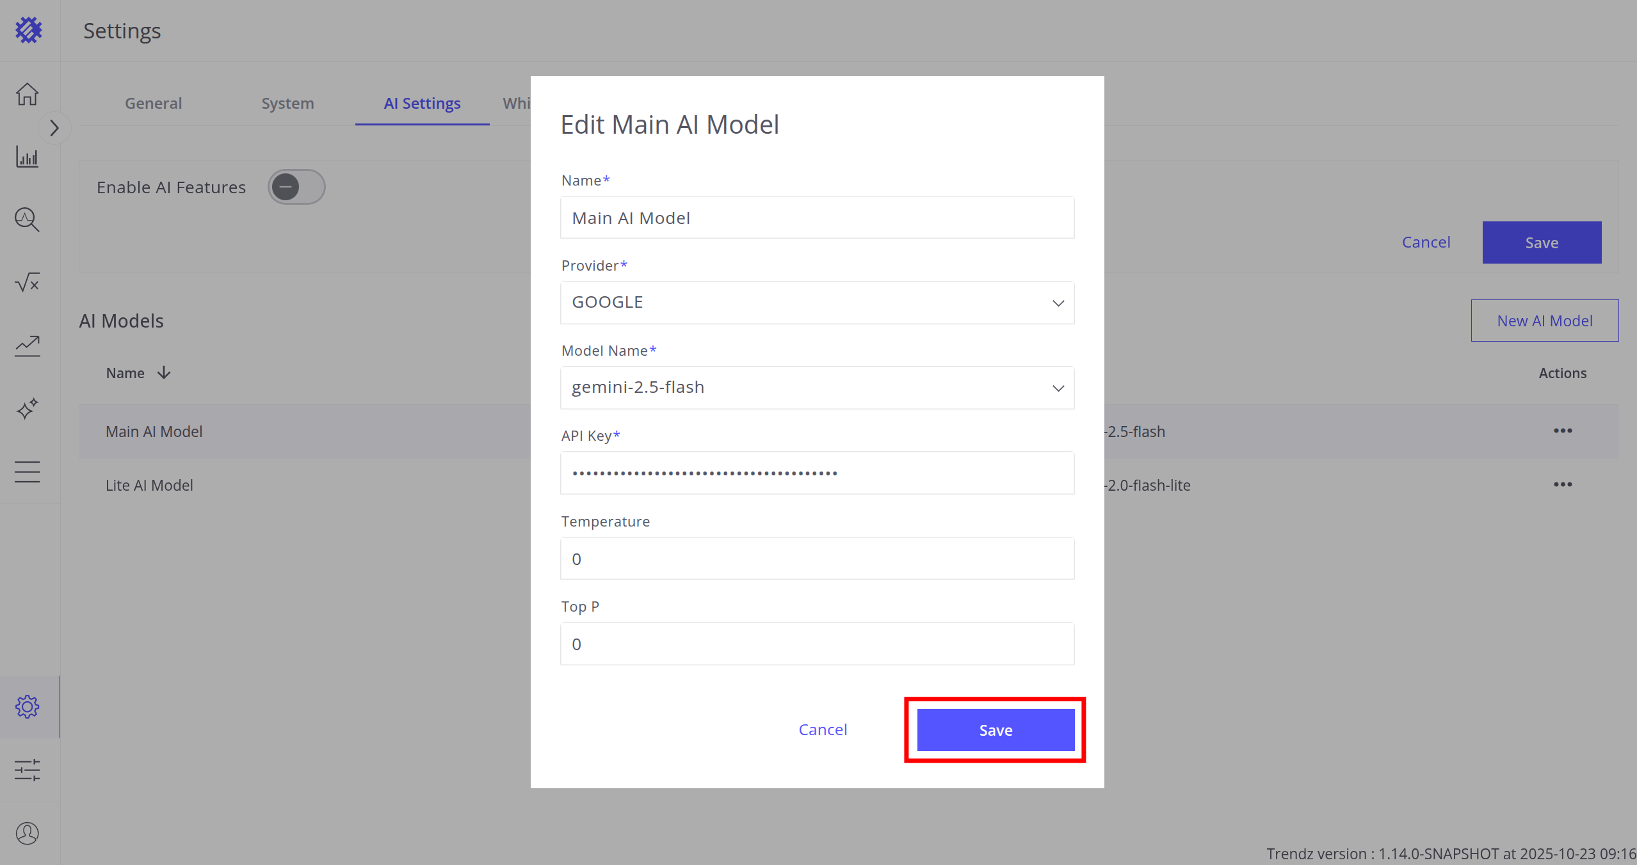Cancel the Edit Main AI Model dialog
This screenshot has width=1637, height=865.
click(823, 729)
